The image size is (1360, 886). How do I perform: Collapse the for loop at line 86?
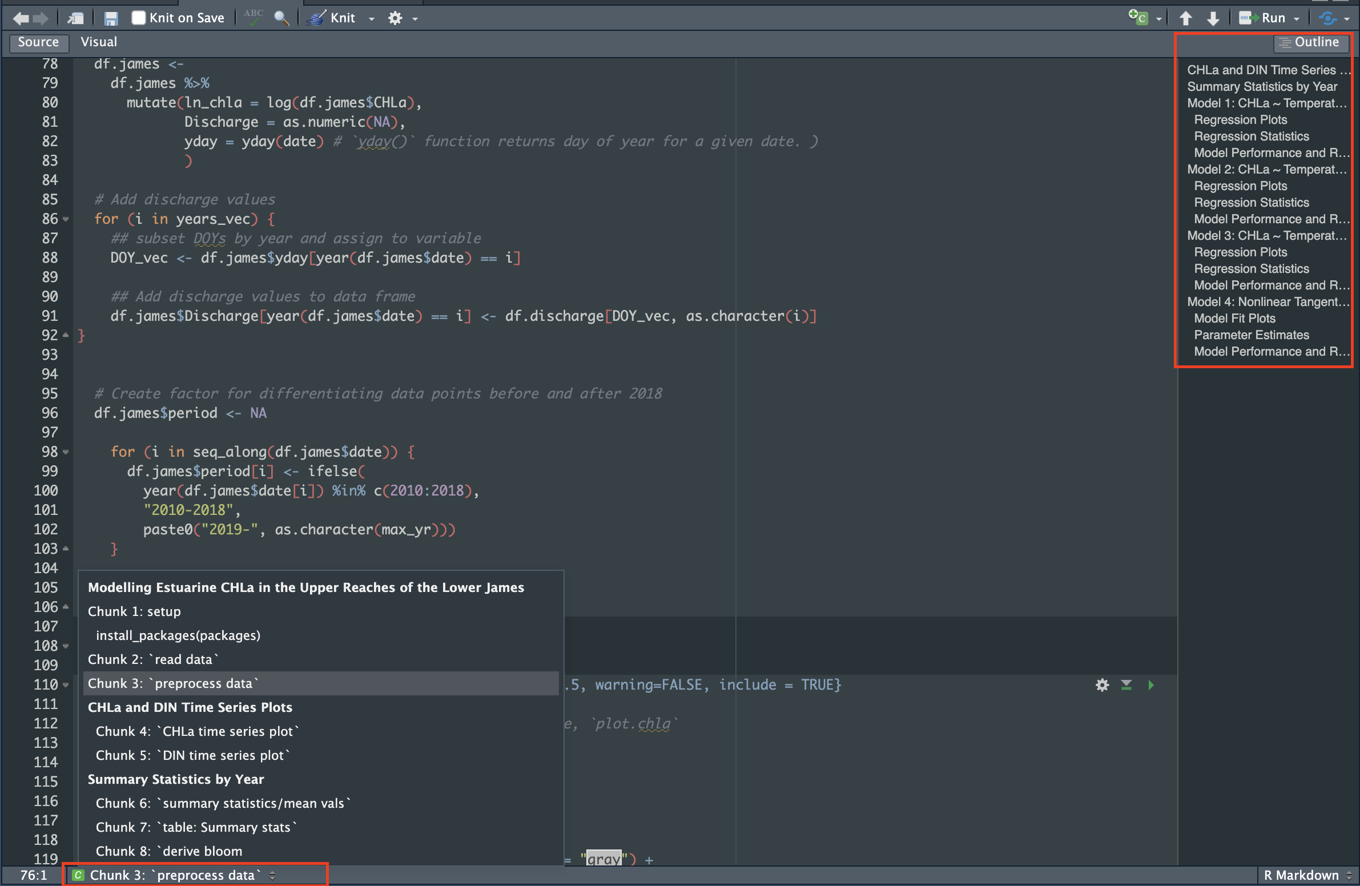tap(66, 219)
